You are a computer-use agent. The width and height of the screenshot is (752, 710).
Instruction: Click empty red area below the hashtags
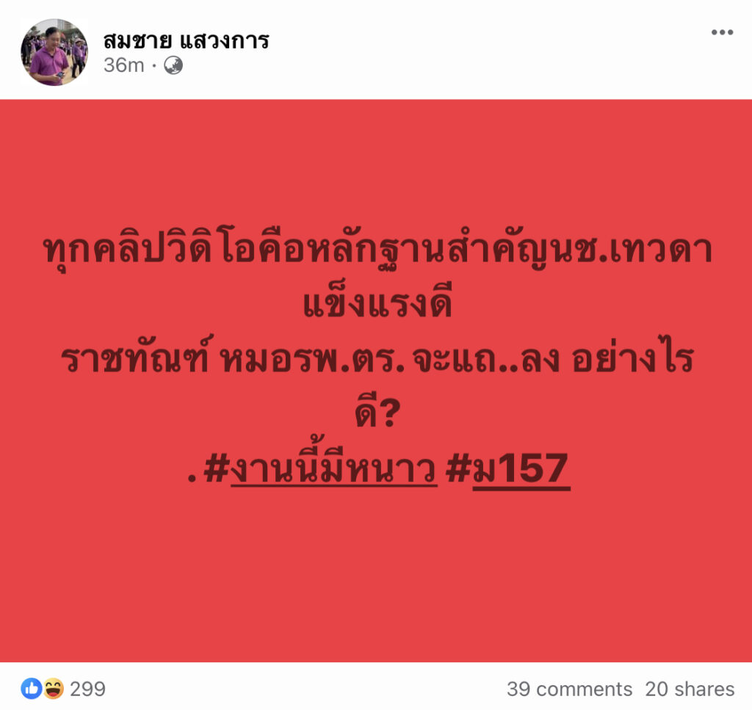(376, 576)
